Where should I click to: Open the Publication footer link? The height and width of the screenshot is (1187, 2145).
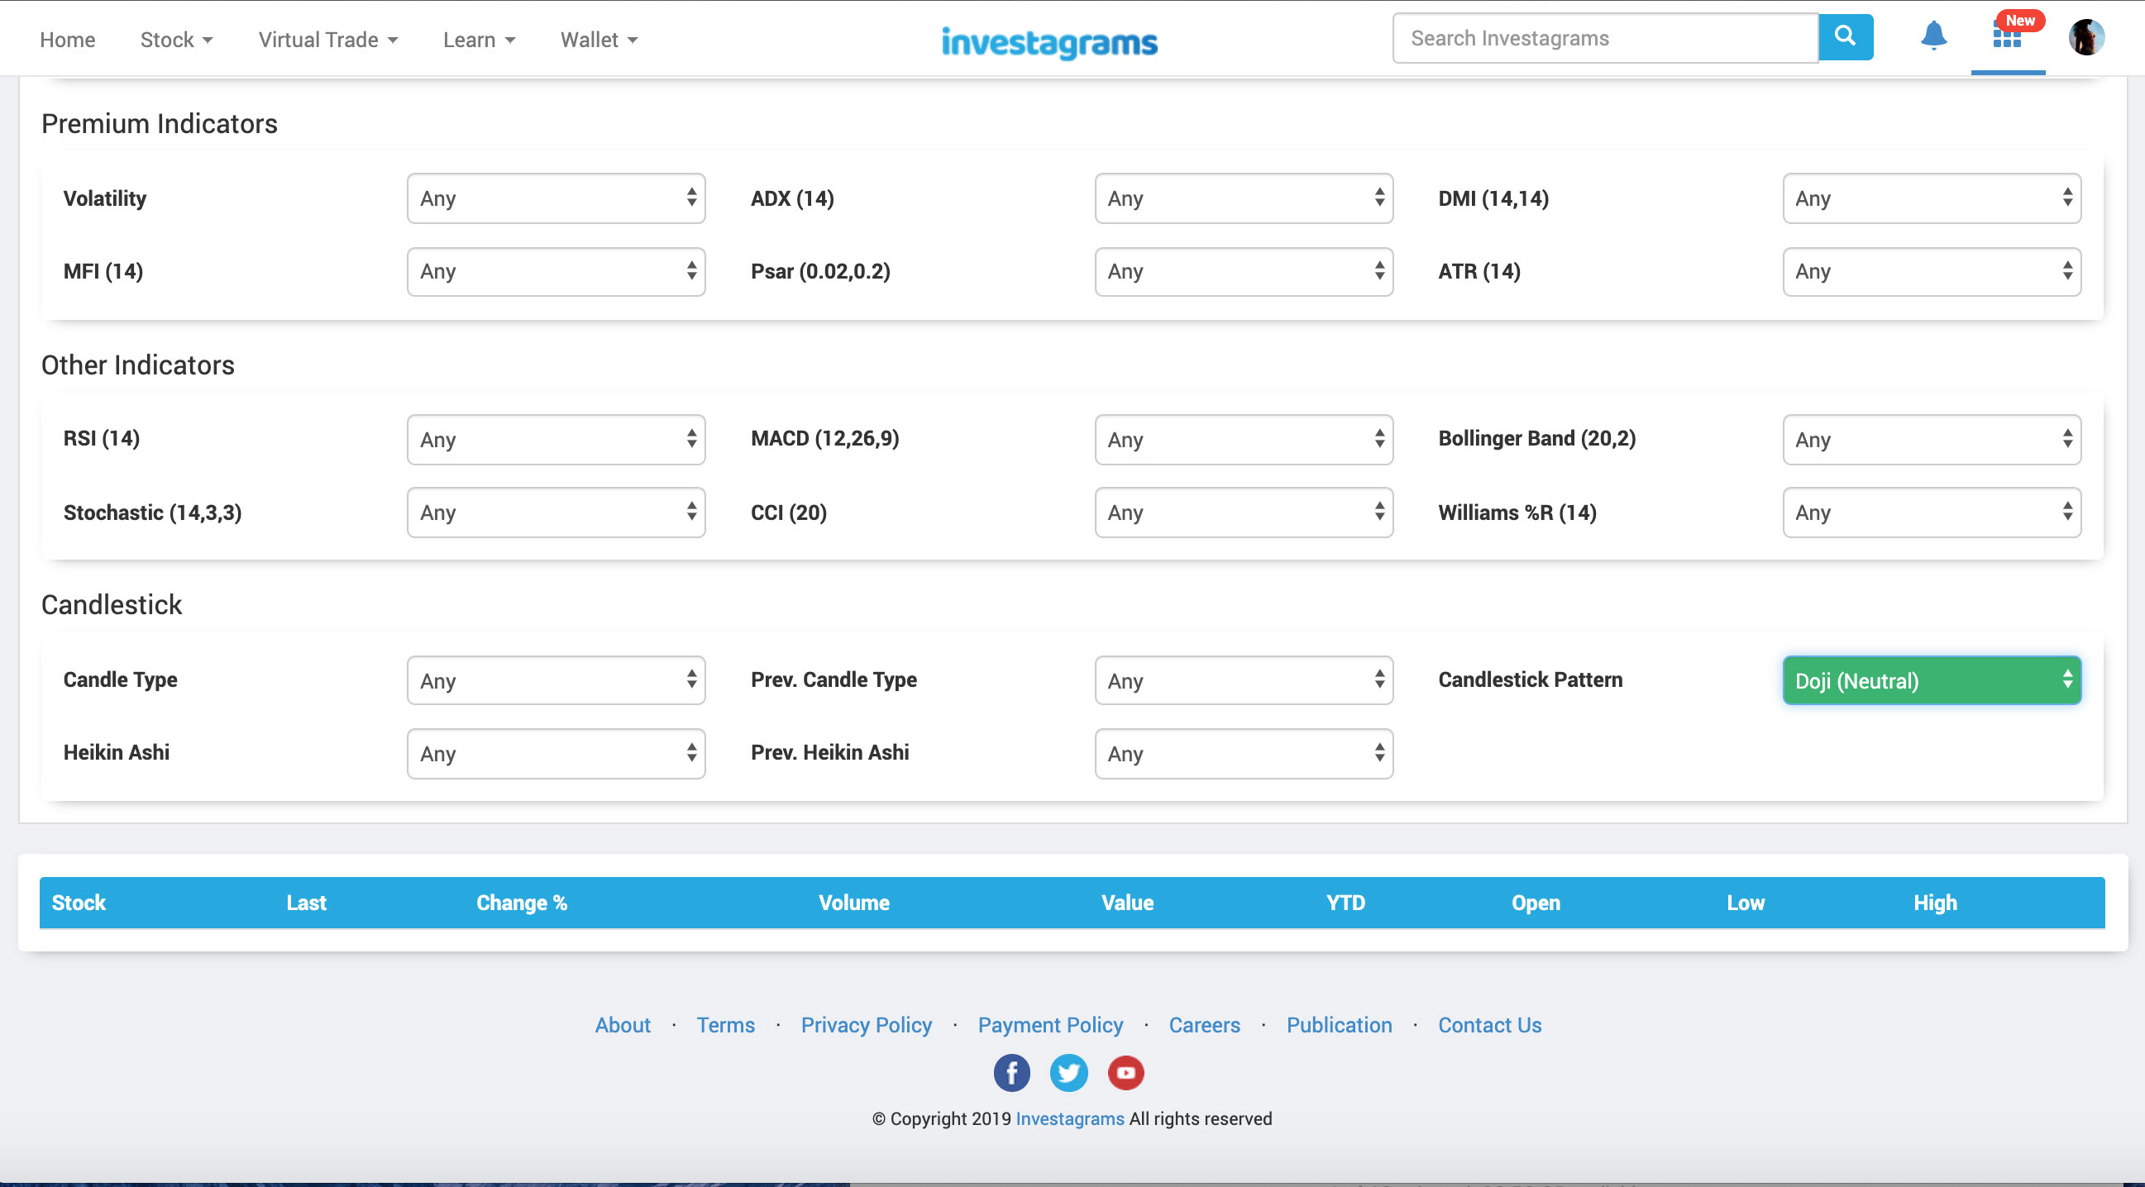[1339, 1025]
